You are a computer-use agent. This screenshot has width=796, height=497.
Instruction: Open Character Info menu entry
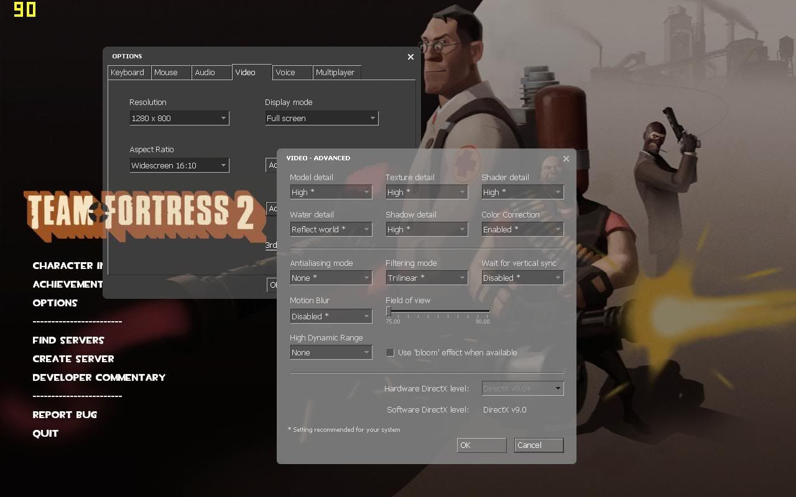coord(68,265)
